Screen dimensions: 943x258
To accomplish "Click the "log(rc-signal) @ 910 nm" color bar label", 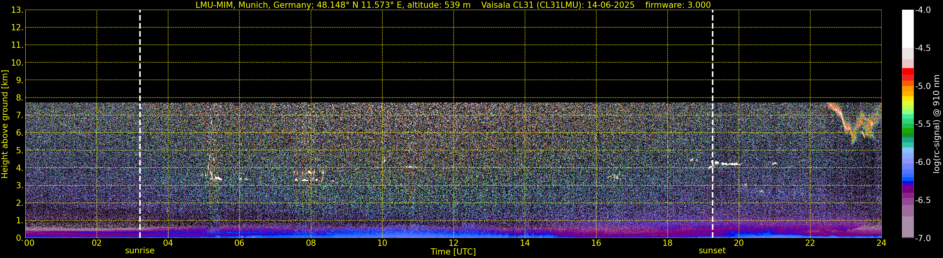I will 937,124.
